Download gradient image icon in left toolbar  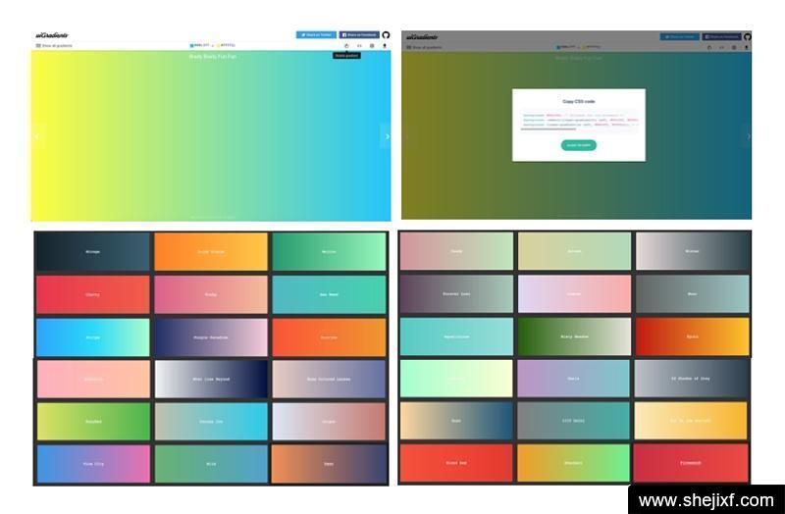(385, 46)
